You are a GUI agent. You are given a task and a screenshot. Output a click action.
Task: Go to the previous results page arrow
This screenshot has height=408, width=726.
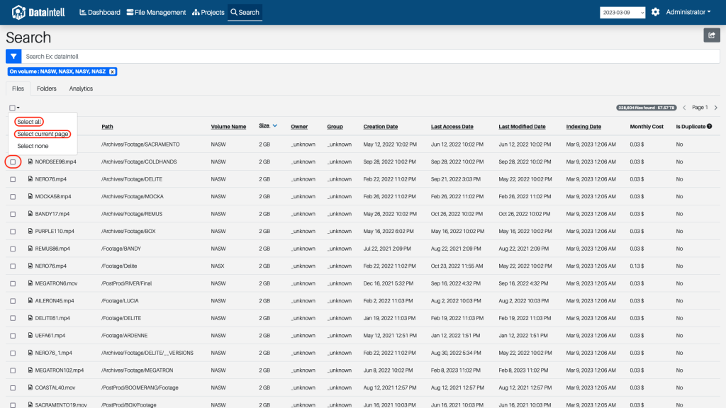[x=684, y=108]
